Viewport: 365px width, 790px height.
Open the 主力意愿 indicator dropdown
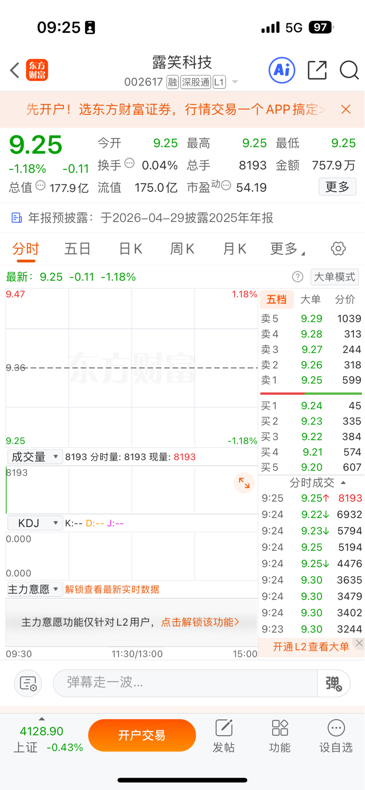click(34, 589)
